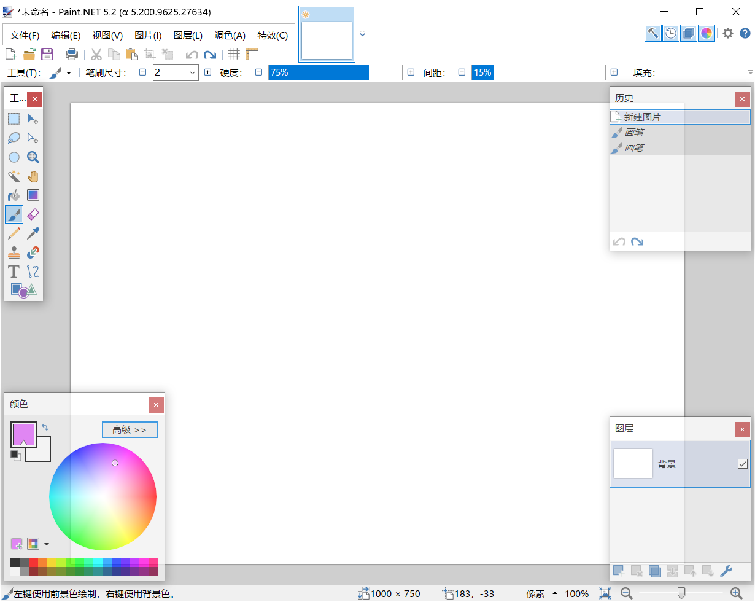The height and width of the screenshot is (602, 755).
Task: Reset colors to black and white
Action: (16, 455)
